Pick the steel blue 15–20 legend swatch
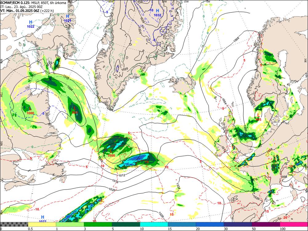This screenshot has height=231, width=308. click(x=182, y=224)
